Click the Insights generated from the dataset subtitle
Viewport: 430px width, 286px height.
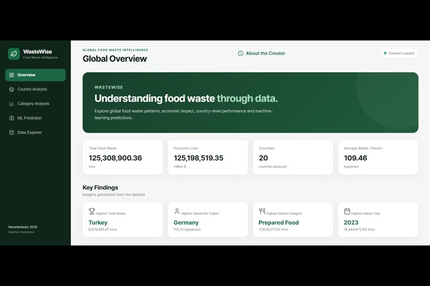[114, 194]
